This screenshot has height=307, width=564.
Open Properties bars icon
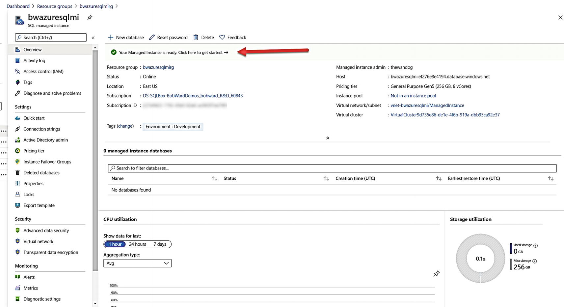pyautogui.click(x=17, y=183)
